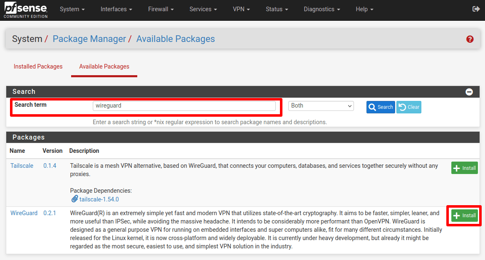The width and height of the screenshot is (485, 260).
Task: Open the tailscale-1.54.0 dependency link
Action: [x=99, y=199]
